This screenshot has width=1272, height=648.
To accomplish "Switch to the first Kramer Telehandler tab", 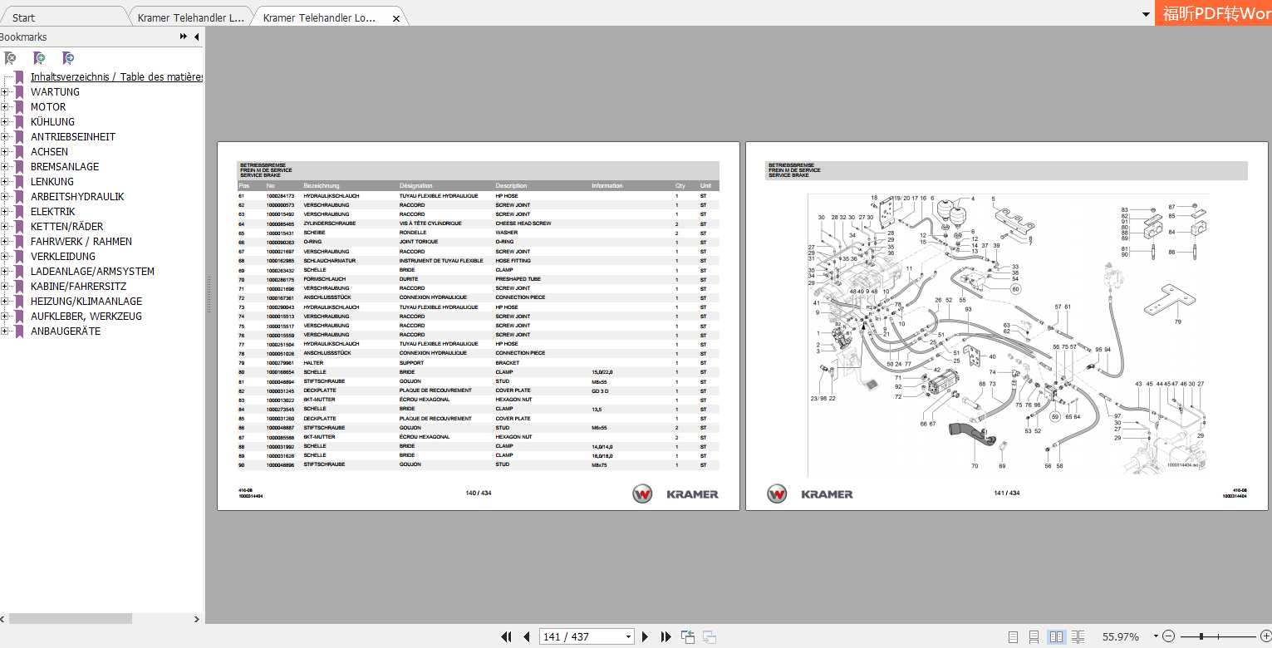I will click(190, 17).
